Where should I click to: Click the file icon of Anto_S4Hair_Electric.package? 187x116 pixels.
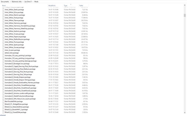(3, 15)
